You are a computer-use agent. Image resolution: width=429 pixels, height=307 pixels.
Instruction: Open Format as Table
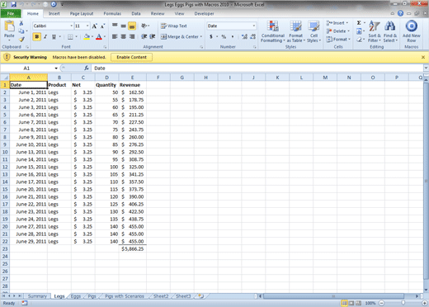tap(296, 31)
